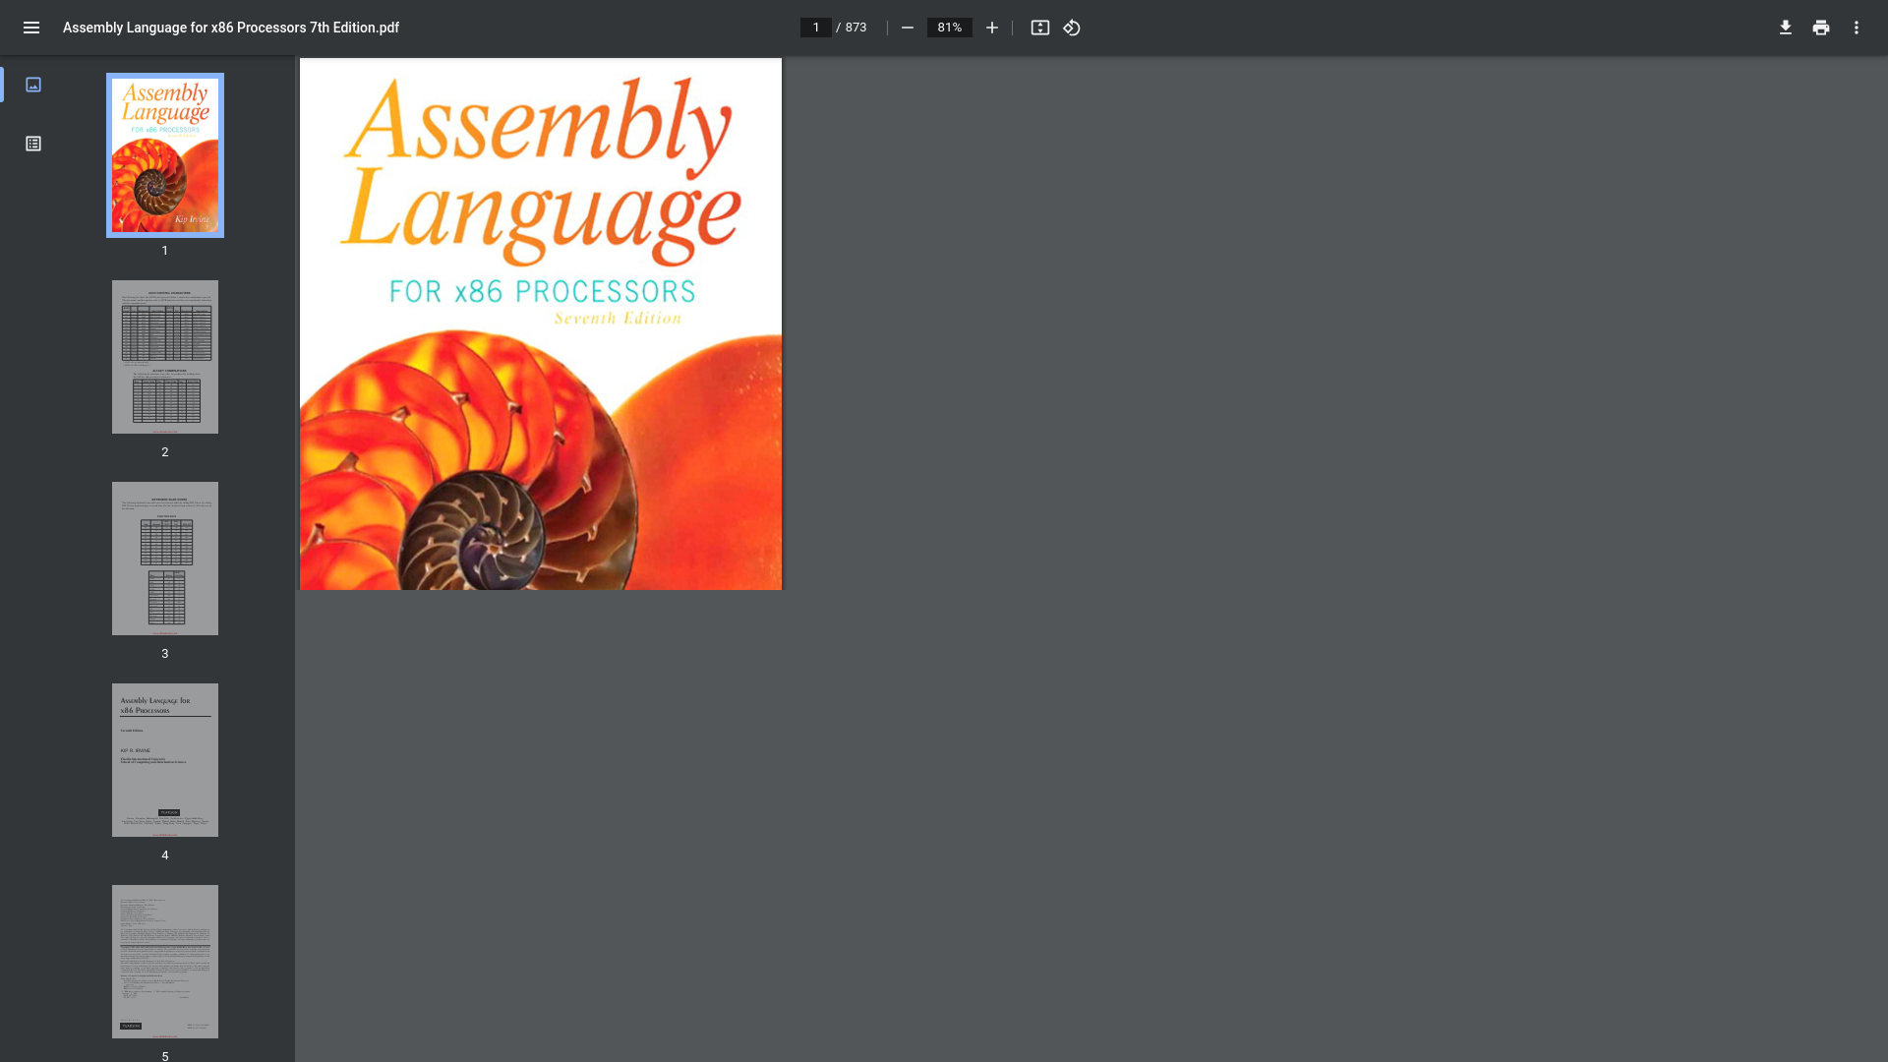
Task: Open page 3 thumbnail
Action: click(x=165, y=559)
